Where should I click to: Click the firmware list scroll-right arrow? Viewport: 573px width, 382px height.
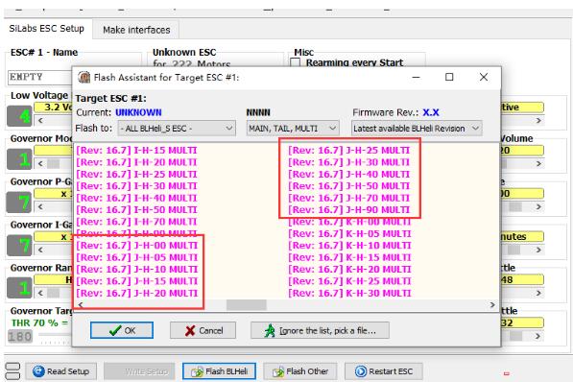[x=492, y=305]
